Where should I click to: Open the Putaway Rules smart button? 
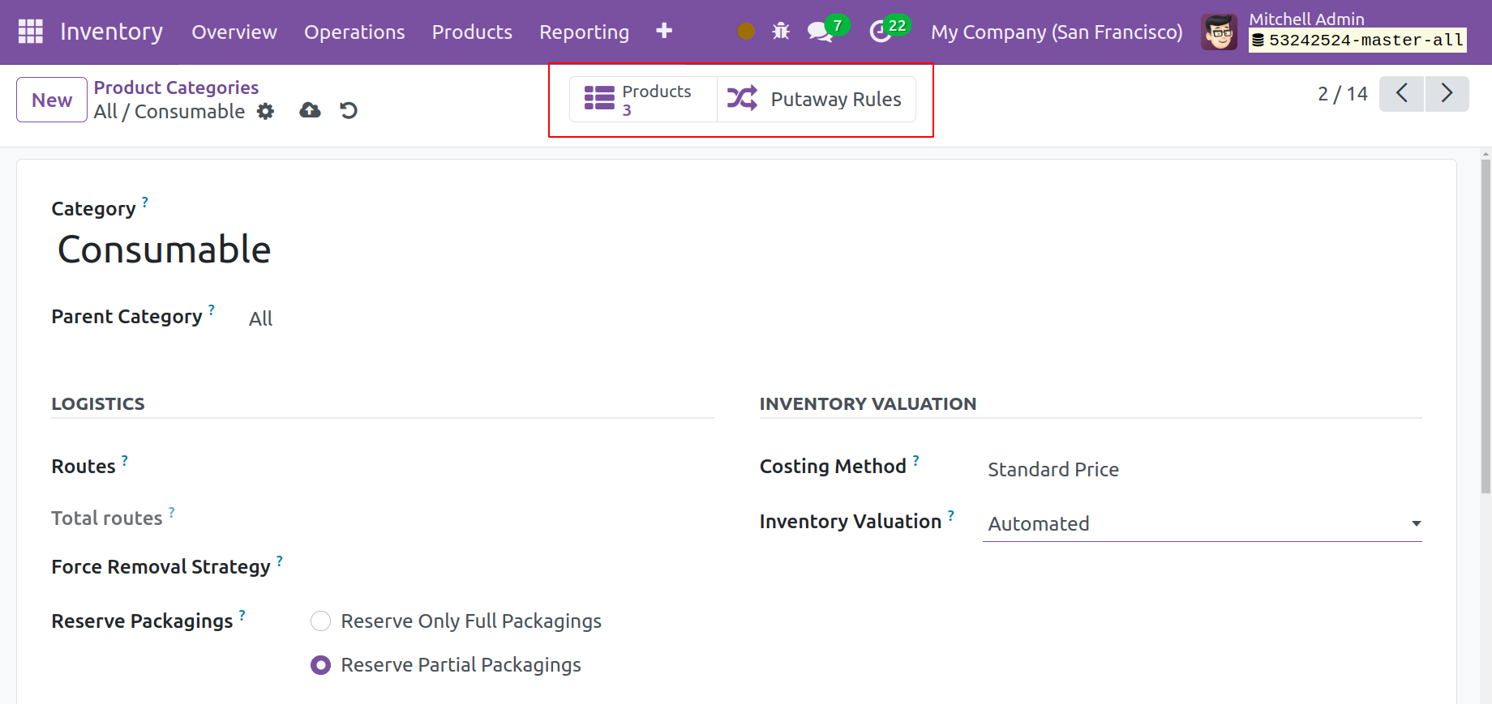[816, 100]
